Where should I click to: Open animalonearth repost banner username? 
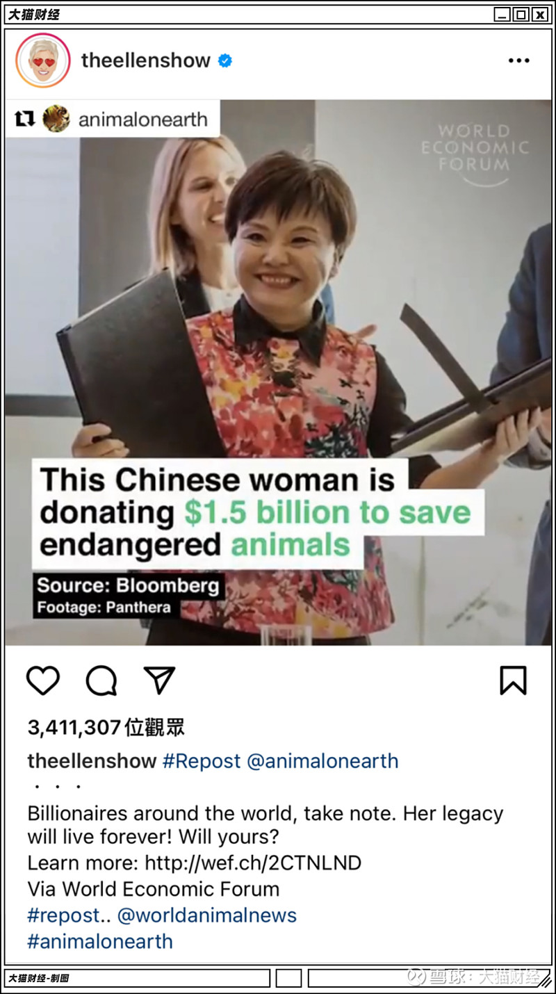tap(143, 120)
